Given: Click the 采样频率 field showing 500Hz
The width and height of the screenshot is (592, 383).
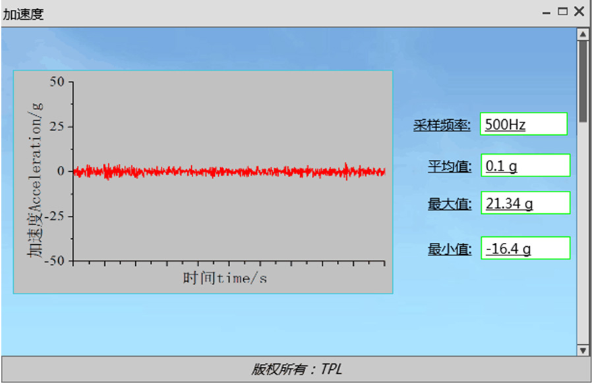Looking at the screenshot, I should pyautogui.click(x=523, y=124).
